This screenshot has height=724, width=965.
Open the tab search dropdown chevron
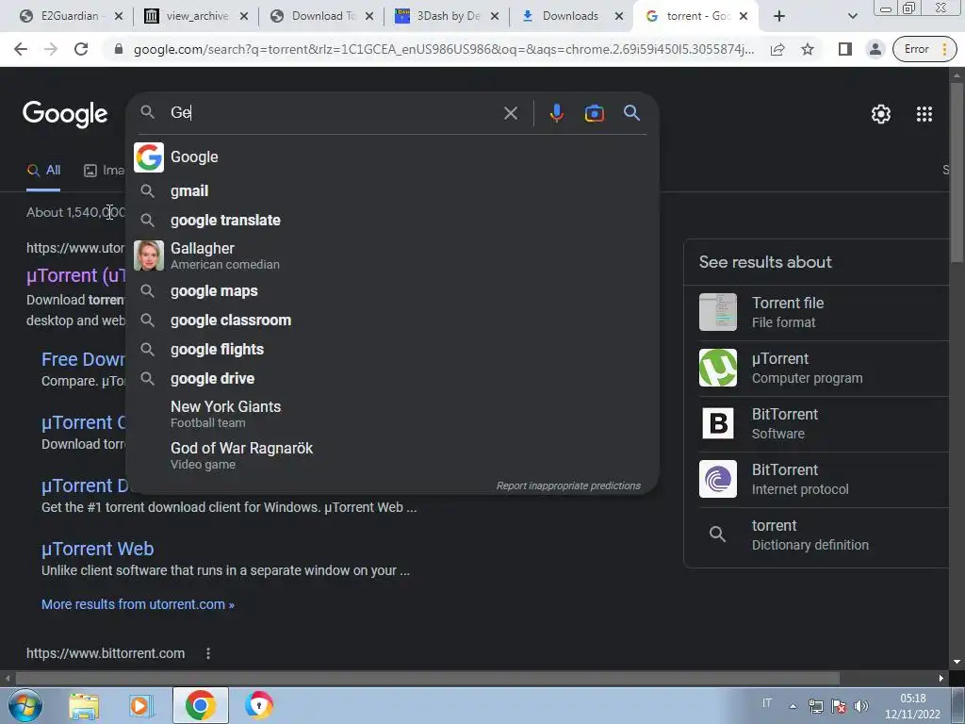[852, 16]
